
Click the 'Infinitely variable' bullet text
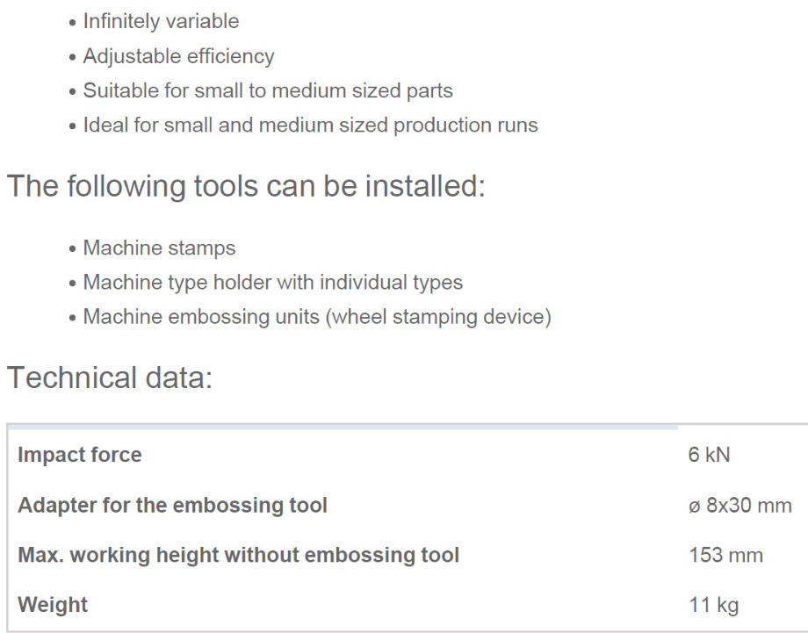coord(161,21)
